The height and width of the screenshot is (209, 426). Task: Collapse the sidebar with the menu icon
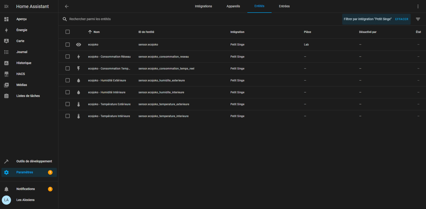coord(6,6)
